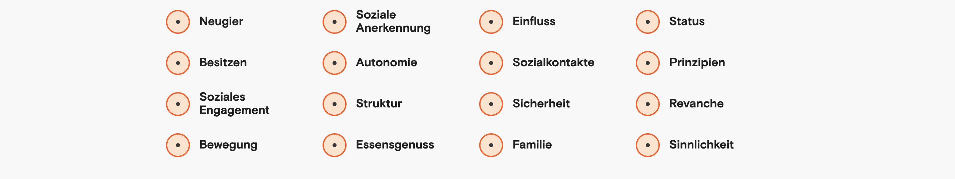Click the Status label text

coord(686,22)
